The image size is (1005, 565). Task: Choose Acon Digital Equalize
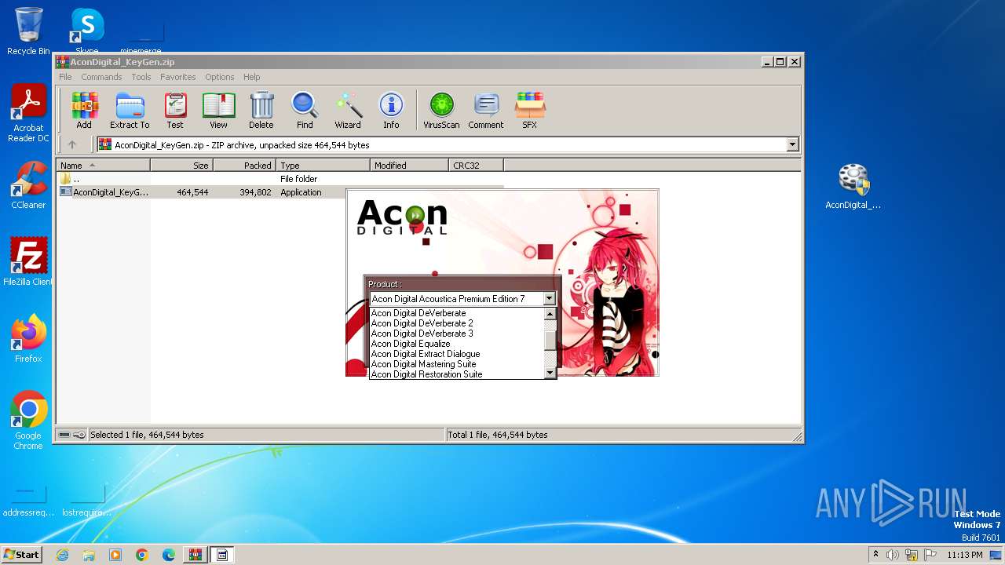(456, 344)
